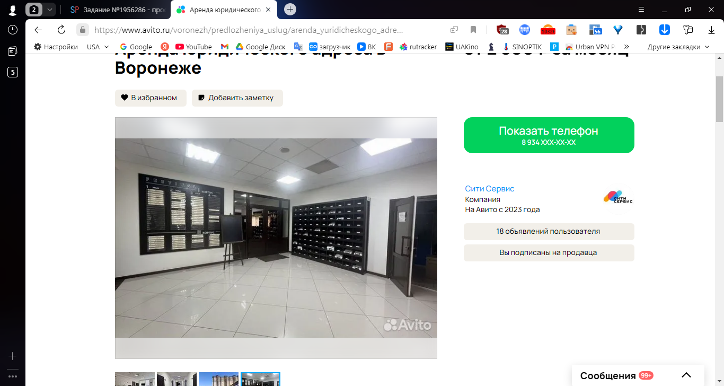
Task: Open the history clock icon in sidebar
Action: coord(13,30)
